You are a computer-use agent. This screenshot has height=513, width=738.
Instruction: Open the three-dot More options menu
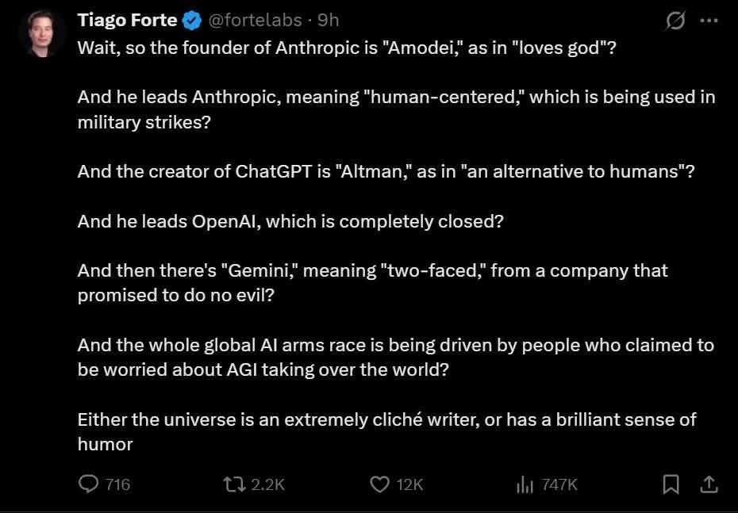click(709, 21)
